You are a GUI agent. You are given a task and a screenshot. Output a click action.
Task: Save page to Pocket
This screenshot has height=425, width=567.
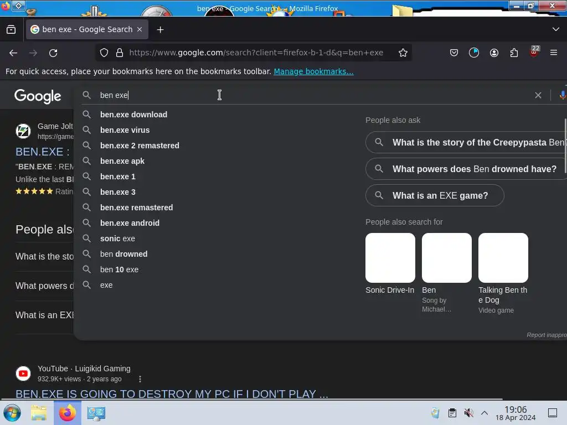(454, 53)
